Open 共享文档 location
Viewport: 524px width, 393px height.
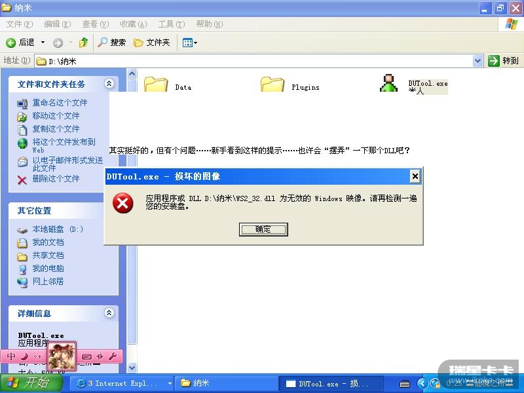[48, 255]
